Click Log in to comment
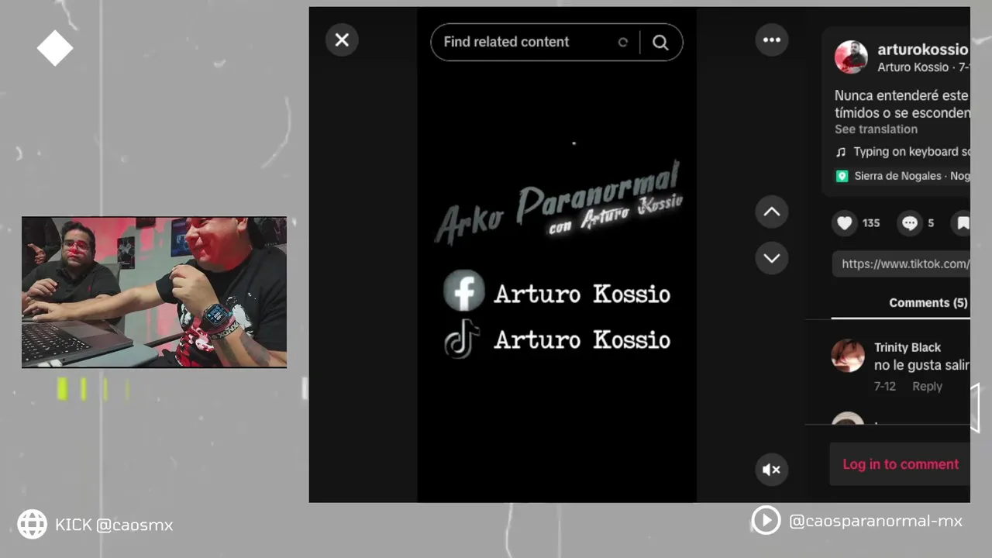This screenshot has width=992, height=558. (901, 464)
